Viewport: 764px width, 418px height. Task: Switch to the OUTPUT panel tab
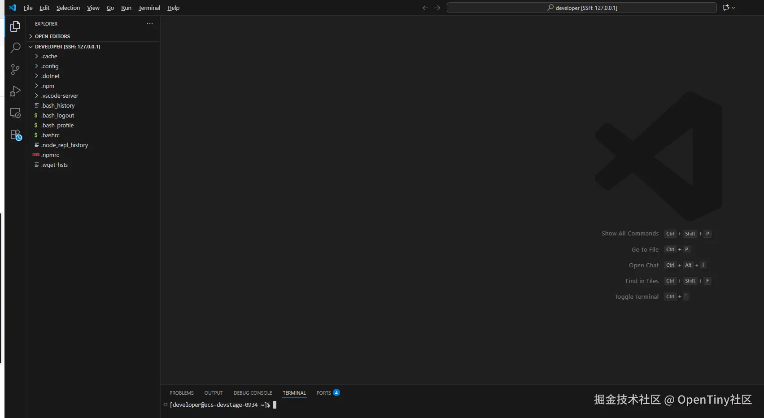click(x=213, y=393)
